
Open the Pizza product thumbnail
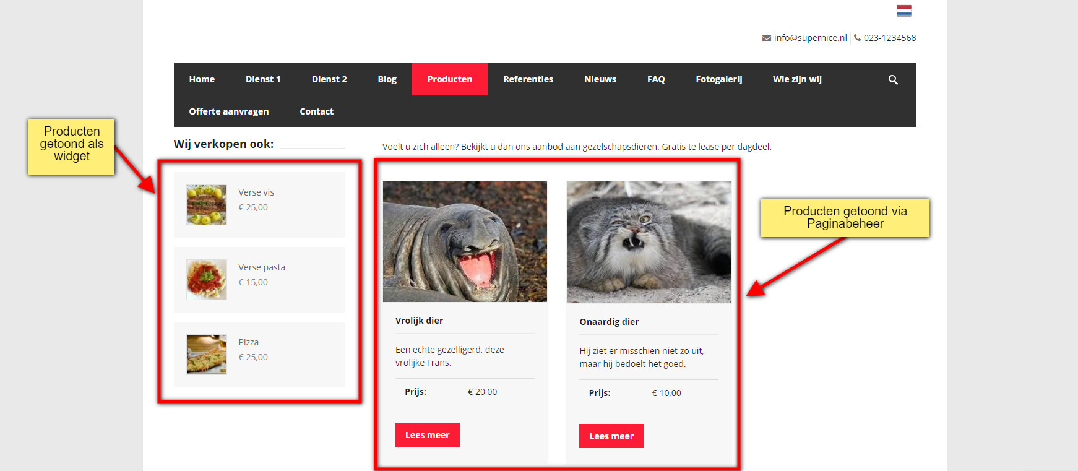point(207,355)
